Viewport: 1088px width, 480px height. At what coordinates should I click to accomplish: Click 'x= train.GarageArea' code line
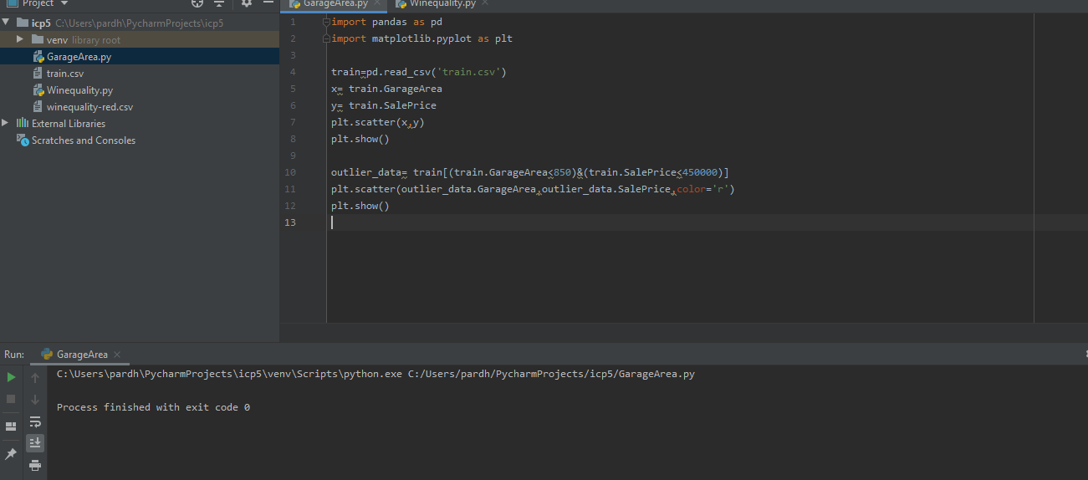coord(386,89)
